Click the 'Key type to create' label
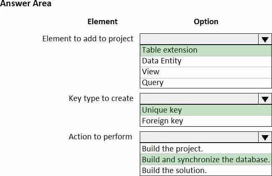272x176 pixels. click(101, 99)
